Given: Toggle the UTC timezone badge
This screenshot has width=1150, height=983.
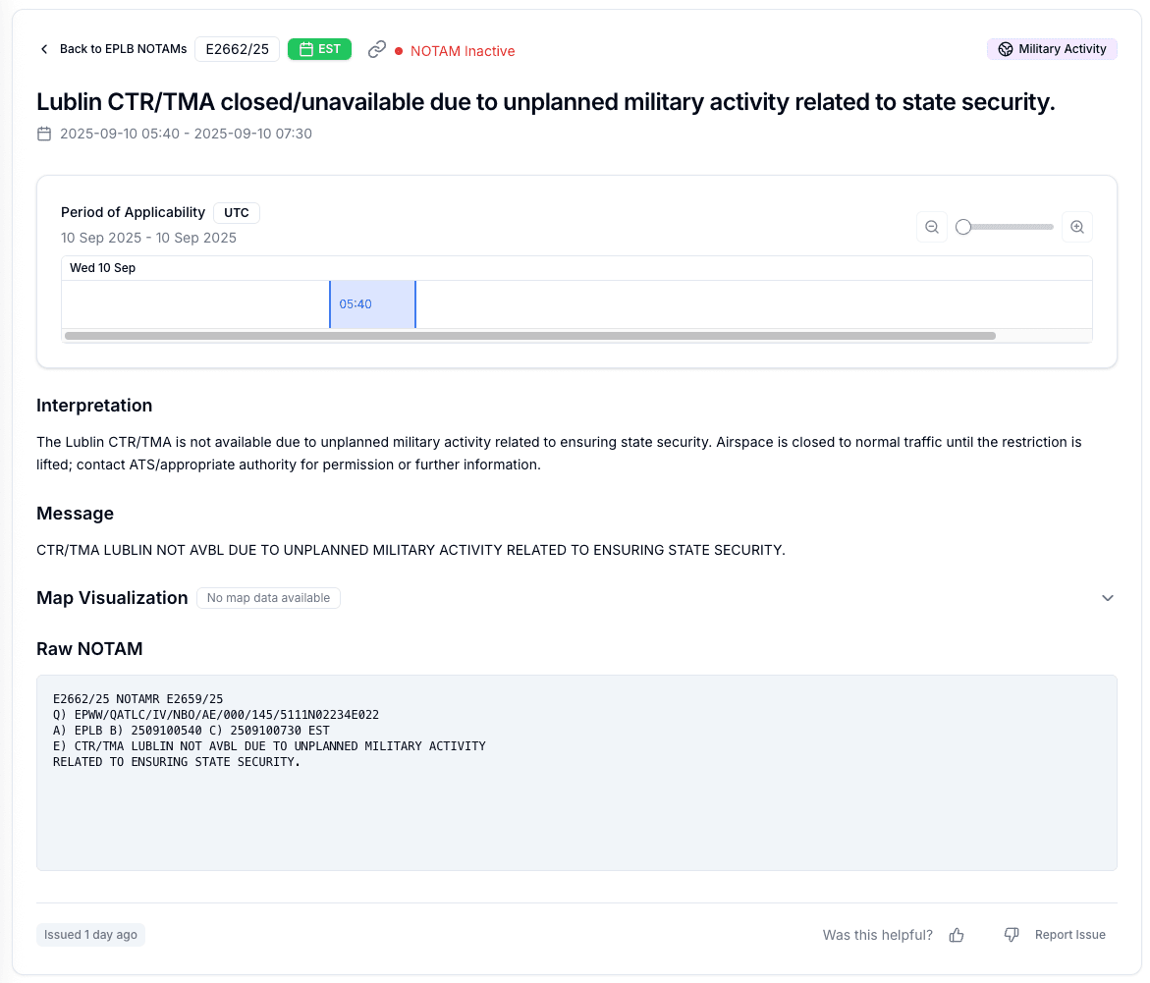Looking at the screenshot, I should [x=237, y=212].
